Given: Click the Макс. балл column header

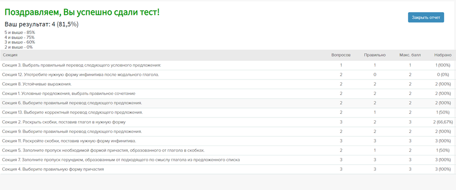Looking at the screenshot, I should (x=410, y=55).
